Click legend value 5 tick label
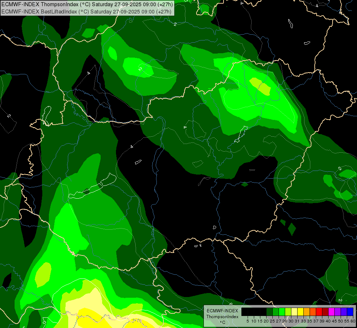The image size is (357, 328). click(248, 321)
